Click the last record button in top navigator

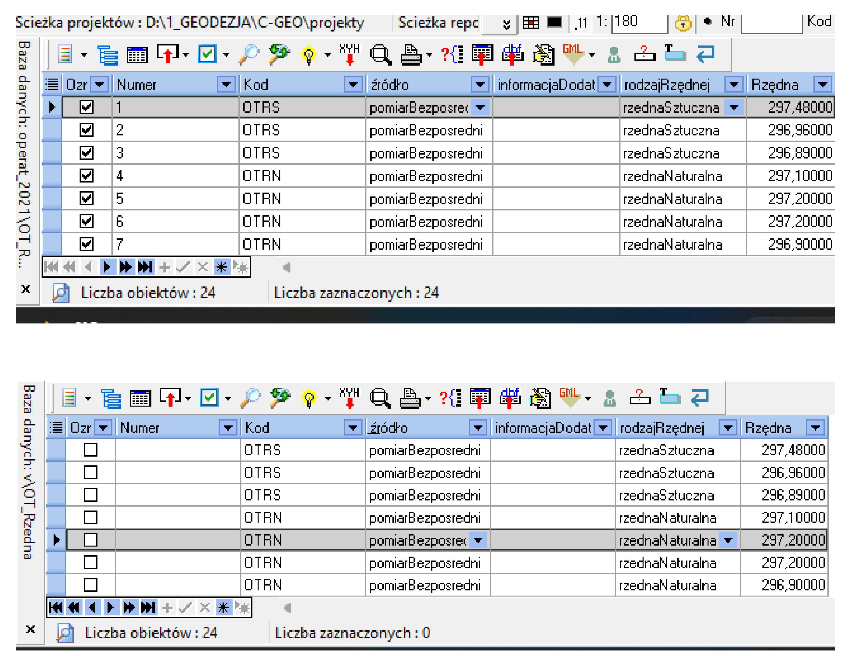click(x=145, y=267)
